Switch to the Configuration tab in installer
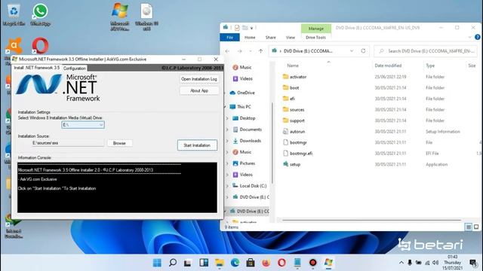 coord(74,69)
